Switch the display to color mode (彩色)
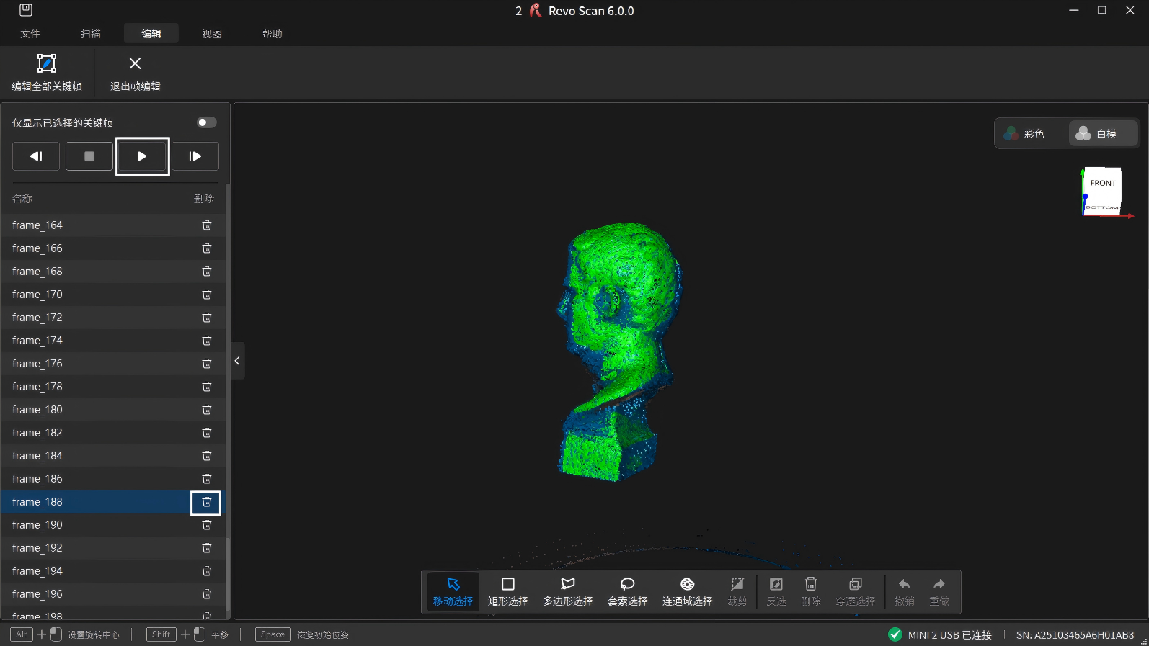Screen dimensions: 1149x646 tap(1025, 133)
